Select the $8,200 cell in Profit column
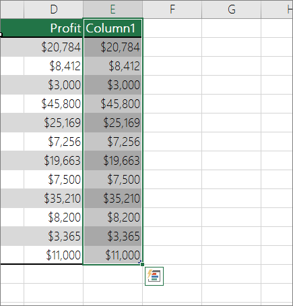Viewport: 293px width, 306px height. [53, 218]
